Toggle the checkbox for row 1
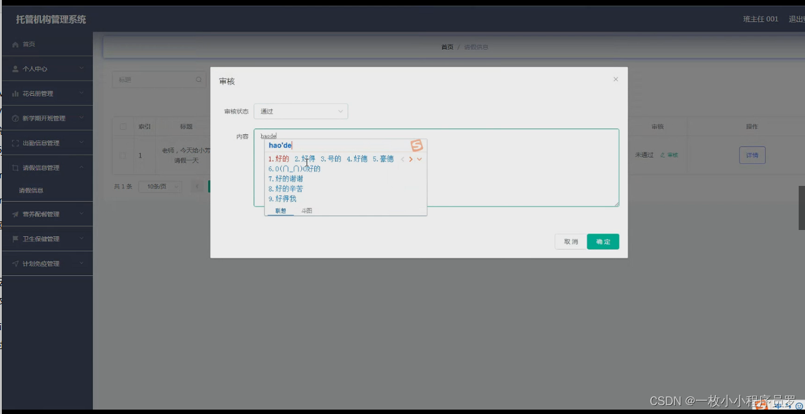 pos(123,155)
